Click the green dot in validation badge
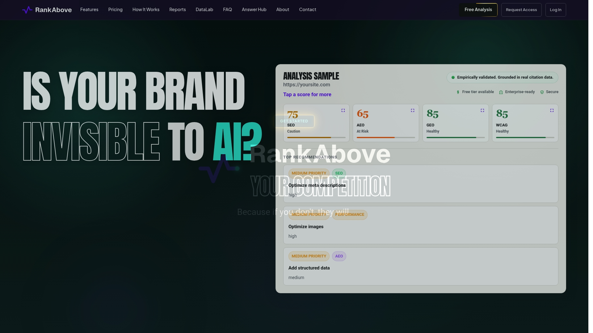Viewport: 593px width, 333px height. pos(453,77)
